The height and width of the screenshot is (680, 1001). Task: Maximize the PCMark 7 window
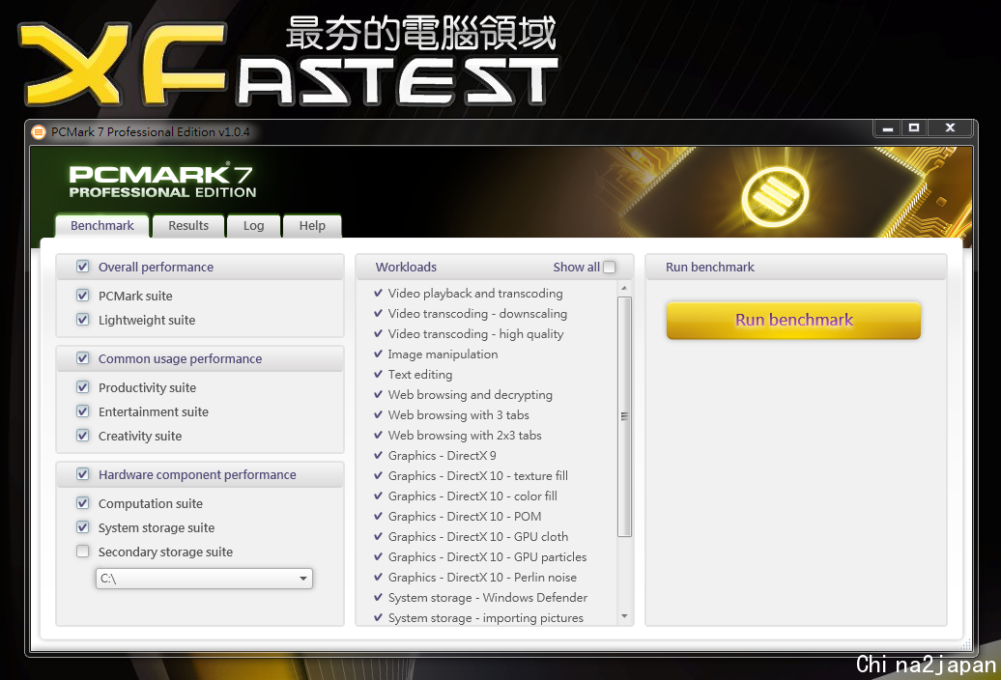tap(914, 128)
